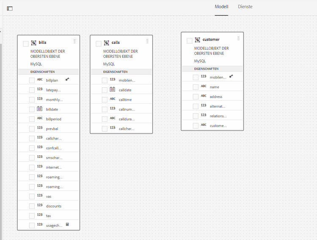317x240 pixels.
Task: Check the latepay... property checkbox
Action: (32, 90)
